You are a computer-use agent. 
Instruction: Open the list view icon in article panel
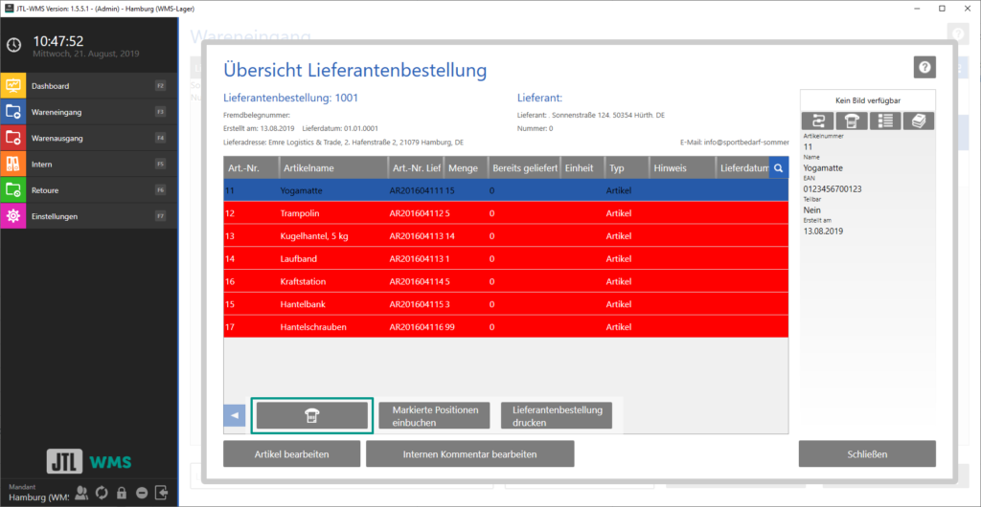(x=884, y=121)
